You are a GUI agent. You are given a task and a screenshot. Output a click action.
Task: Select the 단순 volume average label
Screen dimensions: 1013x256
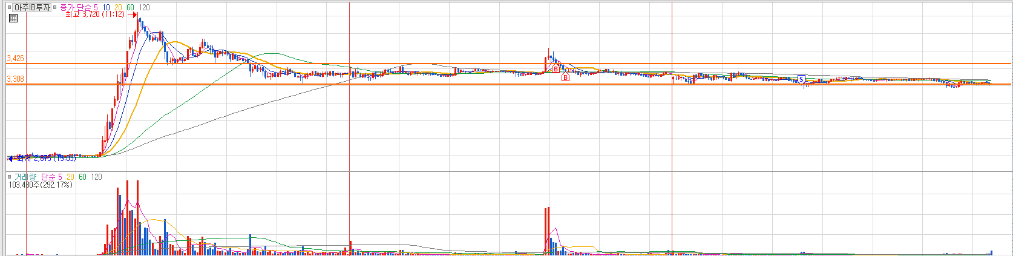pos(48,177)
